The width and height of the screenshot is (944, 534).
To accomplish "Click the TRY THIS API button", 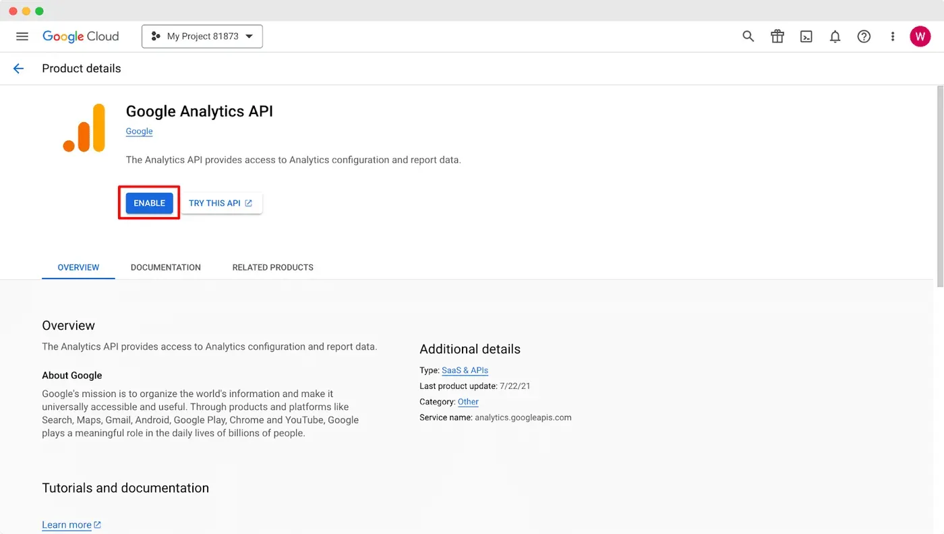I will (221, 203).
